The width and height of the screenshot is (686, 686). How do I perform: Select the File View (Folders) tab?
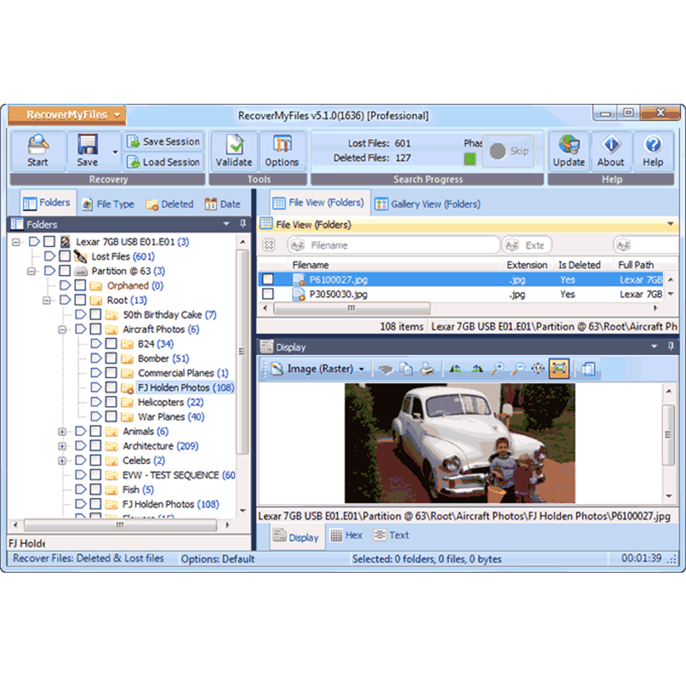pos(319,203)
